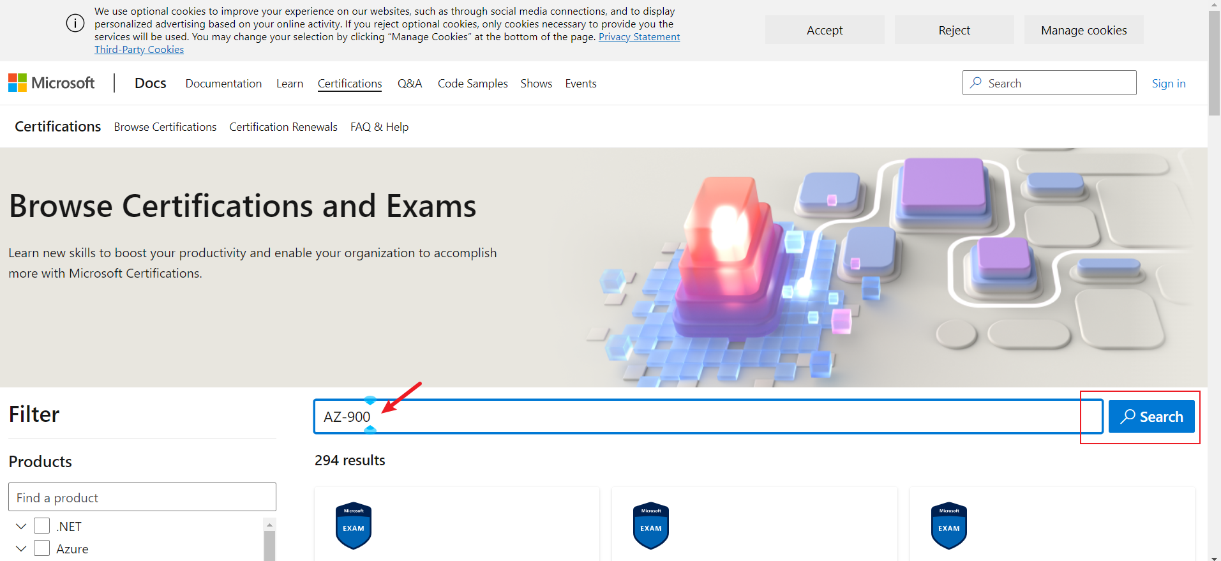Open Browse Certifications

tap(165, 127)
